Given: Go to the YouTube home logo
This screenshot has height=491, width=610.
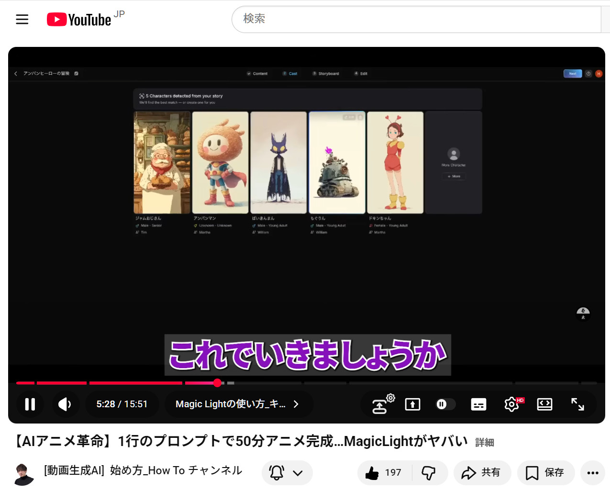Looking at the screenshot, I should coord(79,19).
